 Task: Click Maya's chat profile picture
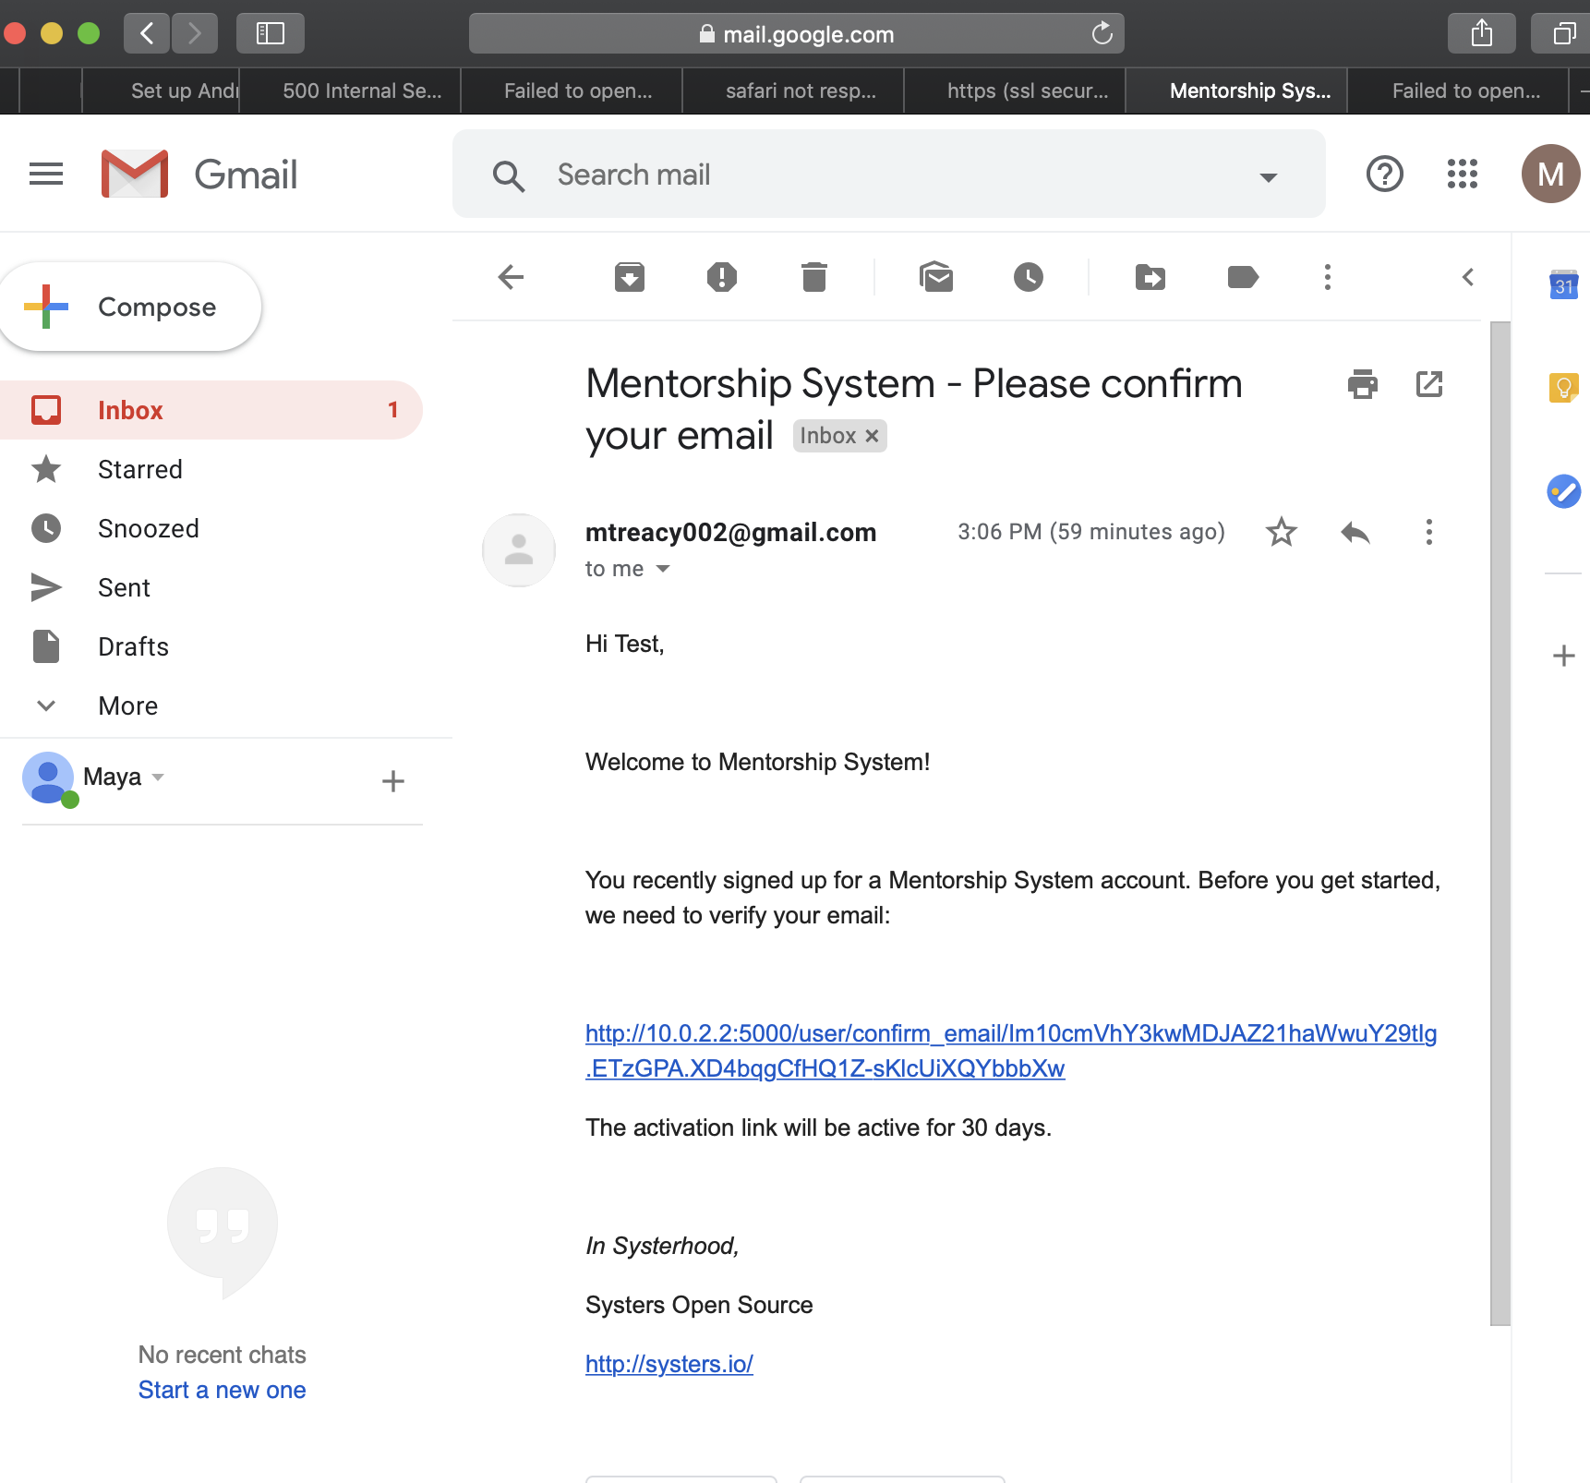click(x=48, y=778)
